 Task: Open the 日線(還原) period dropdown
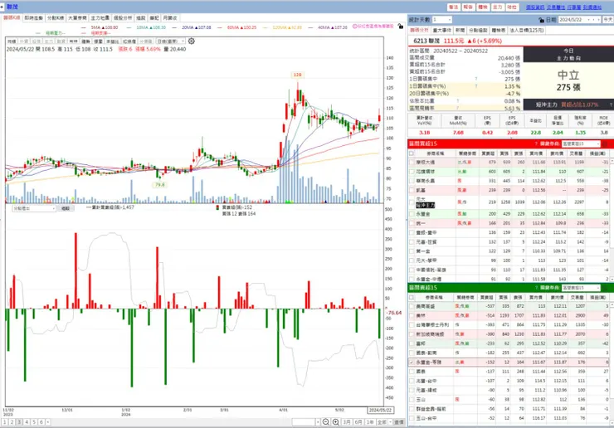[x=170, y=41]
